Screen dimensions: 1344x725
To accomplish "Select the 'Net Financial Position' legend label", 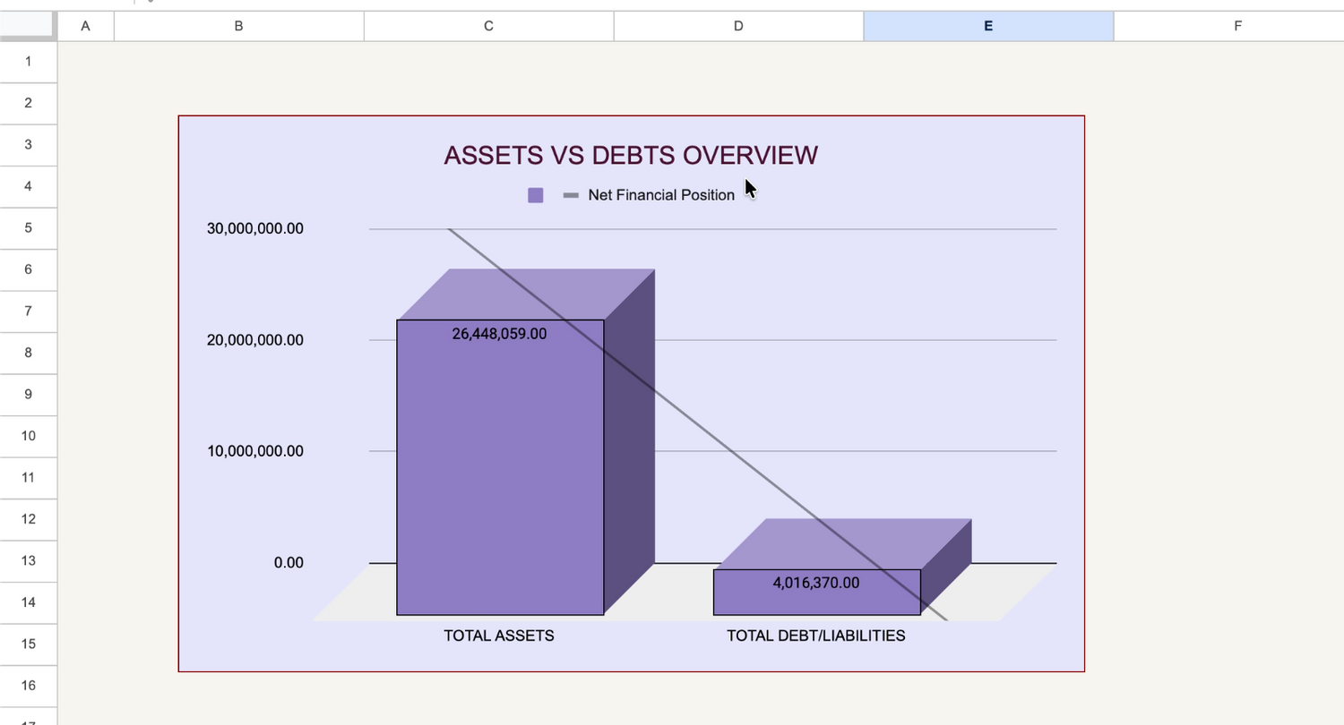I will point(661,195).
